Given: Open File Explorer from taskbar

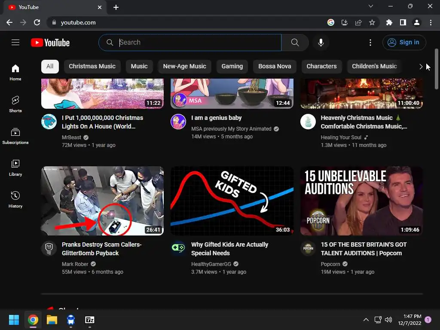Looking at the screenshot, I should coord(52,320).
